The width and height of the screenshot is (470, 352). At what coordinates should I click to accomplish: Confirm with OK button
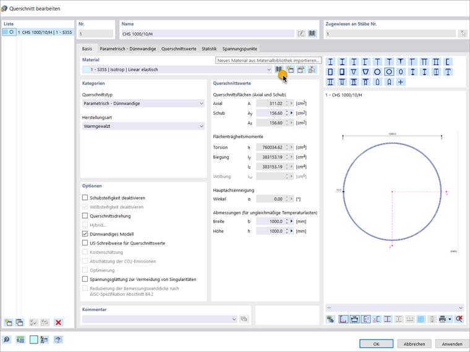coord(376,344)
